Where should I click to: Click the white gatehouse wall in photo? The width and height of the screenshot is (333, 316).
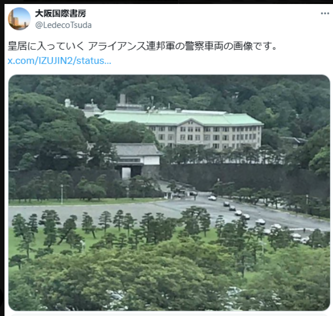click(x=151, y=160)
